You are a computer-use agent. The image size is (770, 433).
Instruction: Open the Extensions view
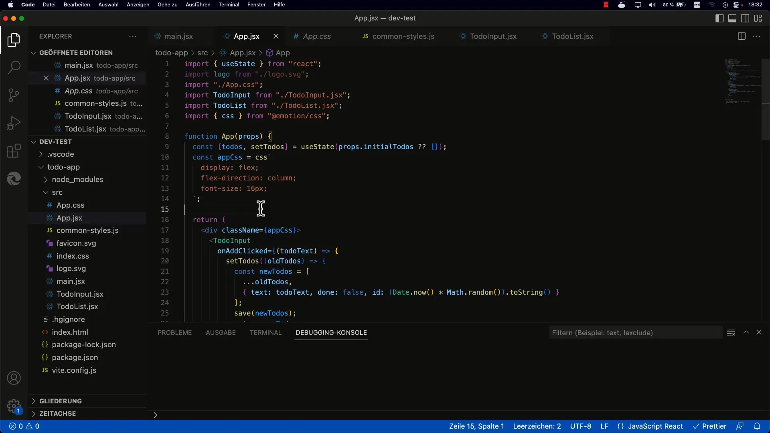[14, 151]
